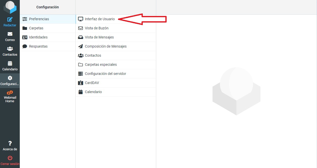Open Composición de Mensajes preferences
This screenshot has width=317, height=168.
pos(105,46)
